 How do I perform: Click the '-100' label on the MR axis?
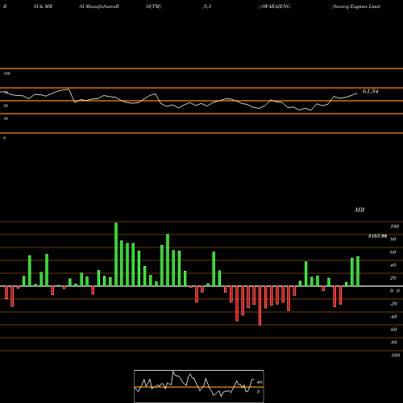pos(395,355)
